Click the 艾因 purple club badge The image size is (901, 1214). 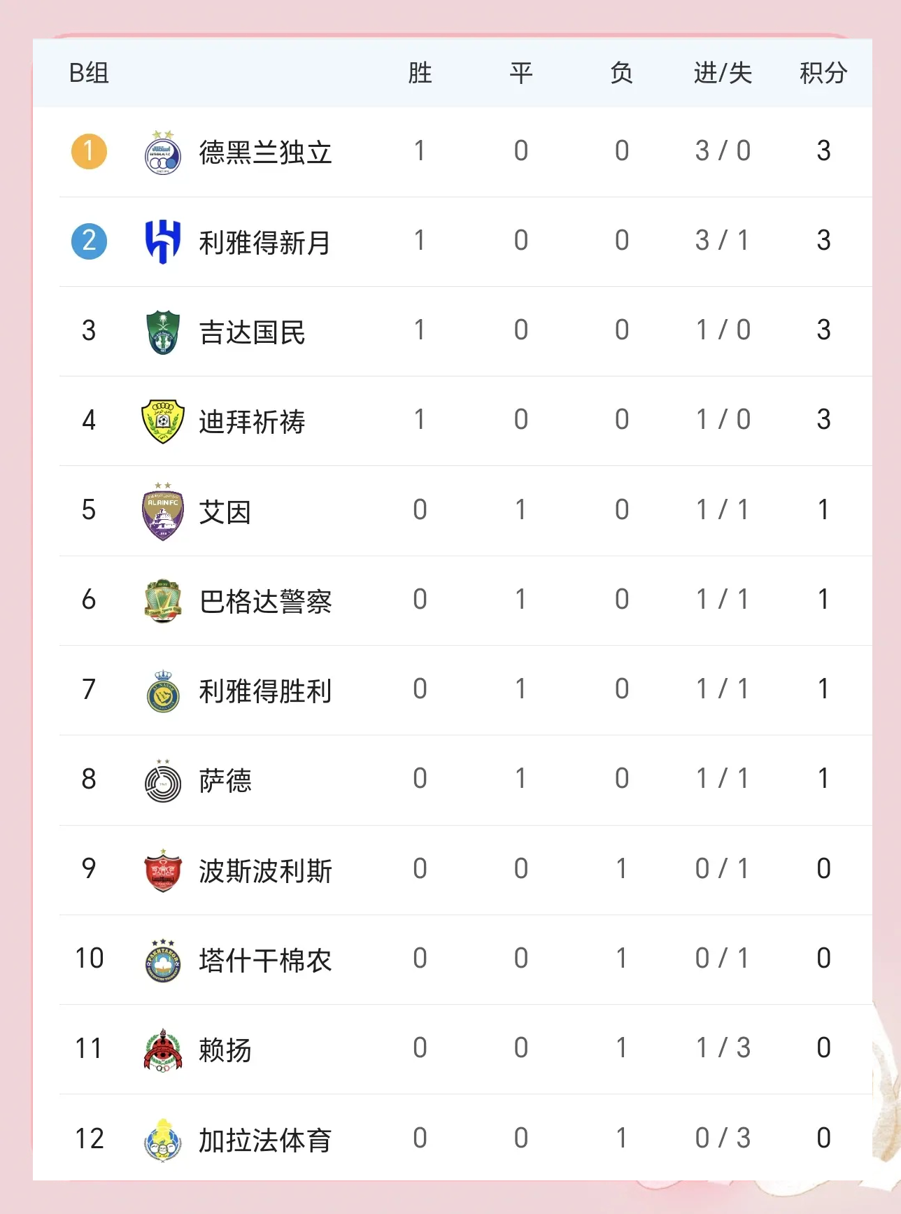163,511
